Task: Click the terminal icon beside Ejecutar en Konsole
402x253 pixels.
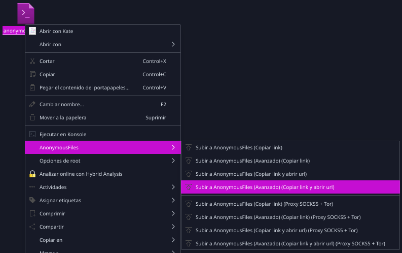Action: click(x=32, y=134)
